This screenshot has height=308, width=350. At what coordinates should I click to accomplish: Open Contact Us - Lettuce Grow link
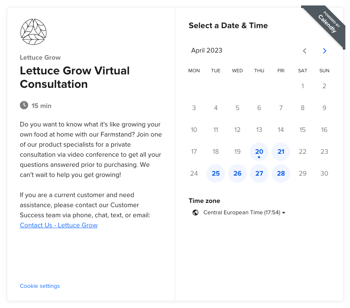tap(59, 225)
